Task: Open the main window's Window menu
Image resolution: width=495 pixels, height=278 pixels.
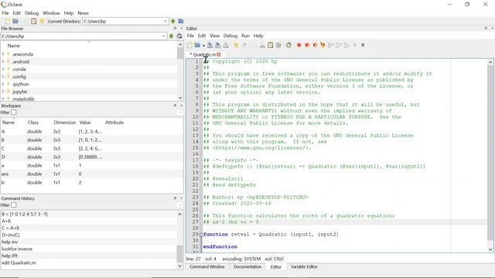Action: tap(51, 13)
